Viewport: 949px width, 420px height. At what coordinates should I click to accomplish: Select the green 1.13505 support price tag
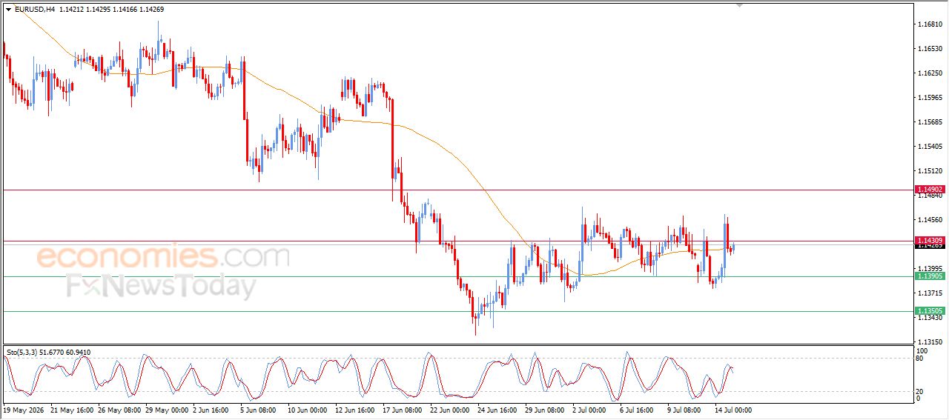coord(930,311)
